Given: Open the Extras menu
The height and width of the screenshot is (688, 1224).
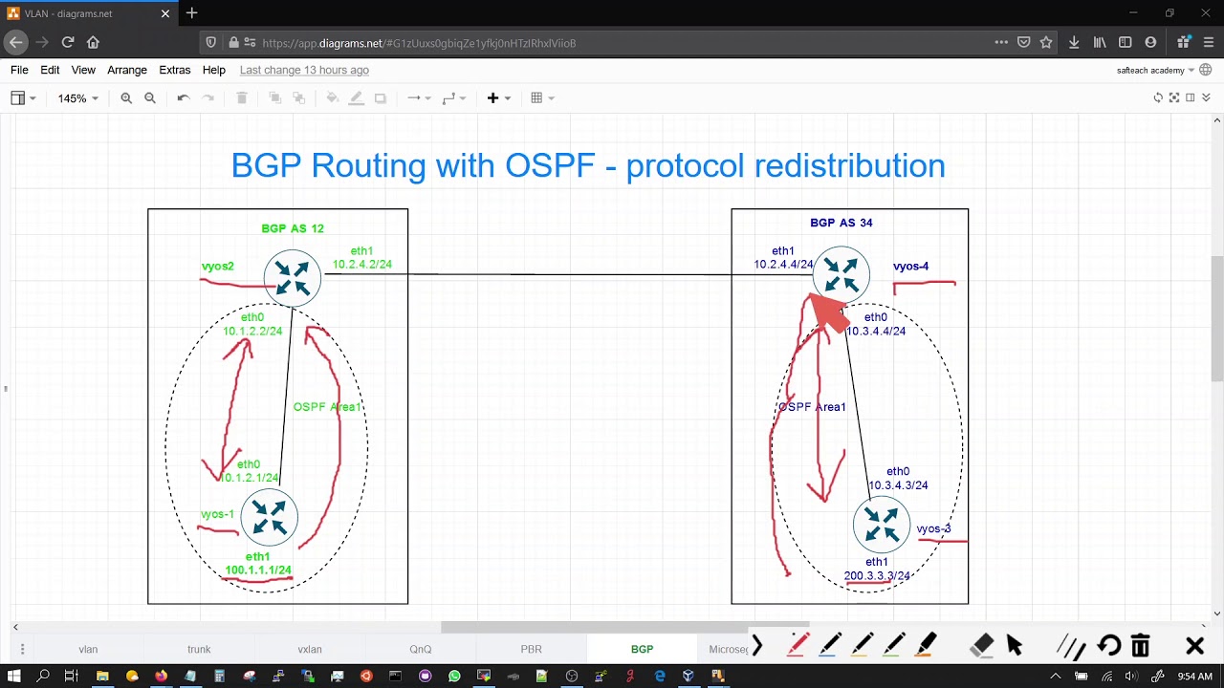Looking at the screenshot, I should click(175, 70).
